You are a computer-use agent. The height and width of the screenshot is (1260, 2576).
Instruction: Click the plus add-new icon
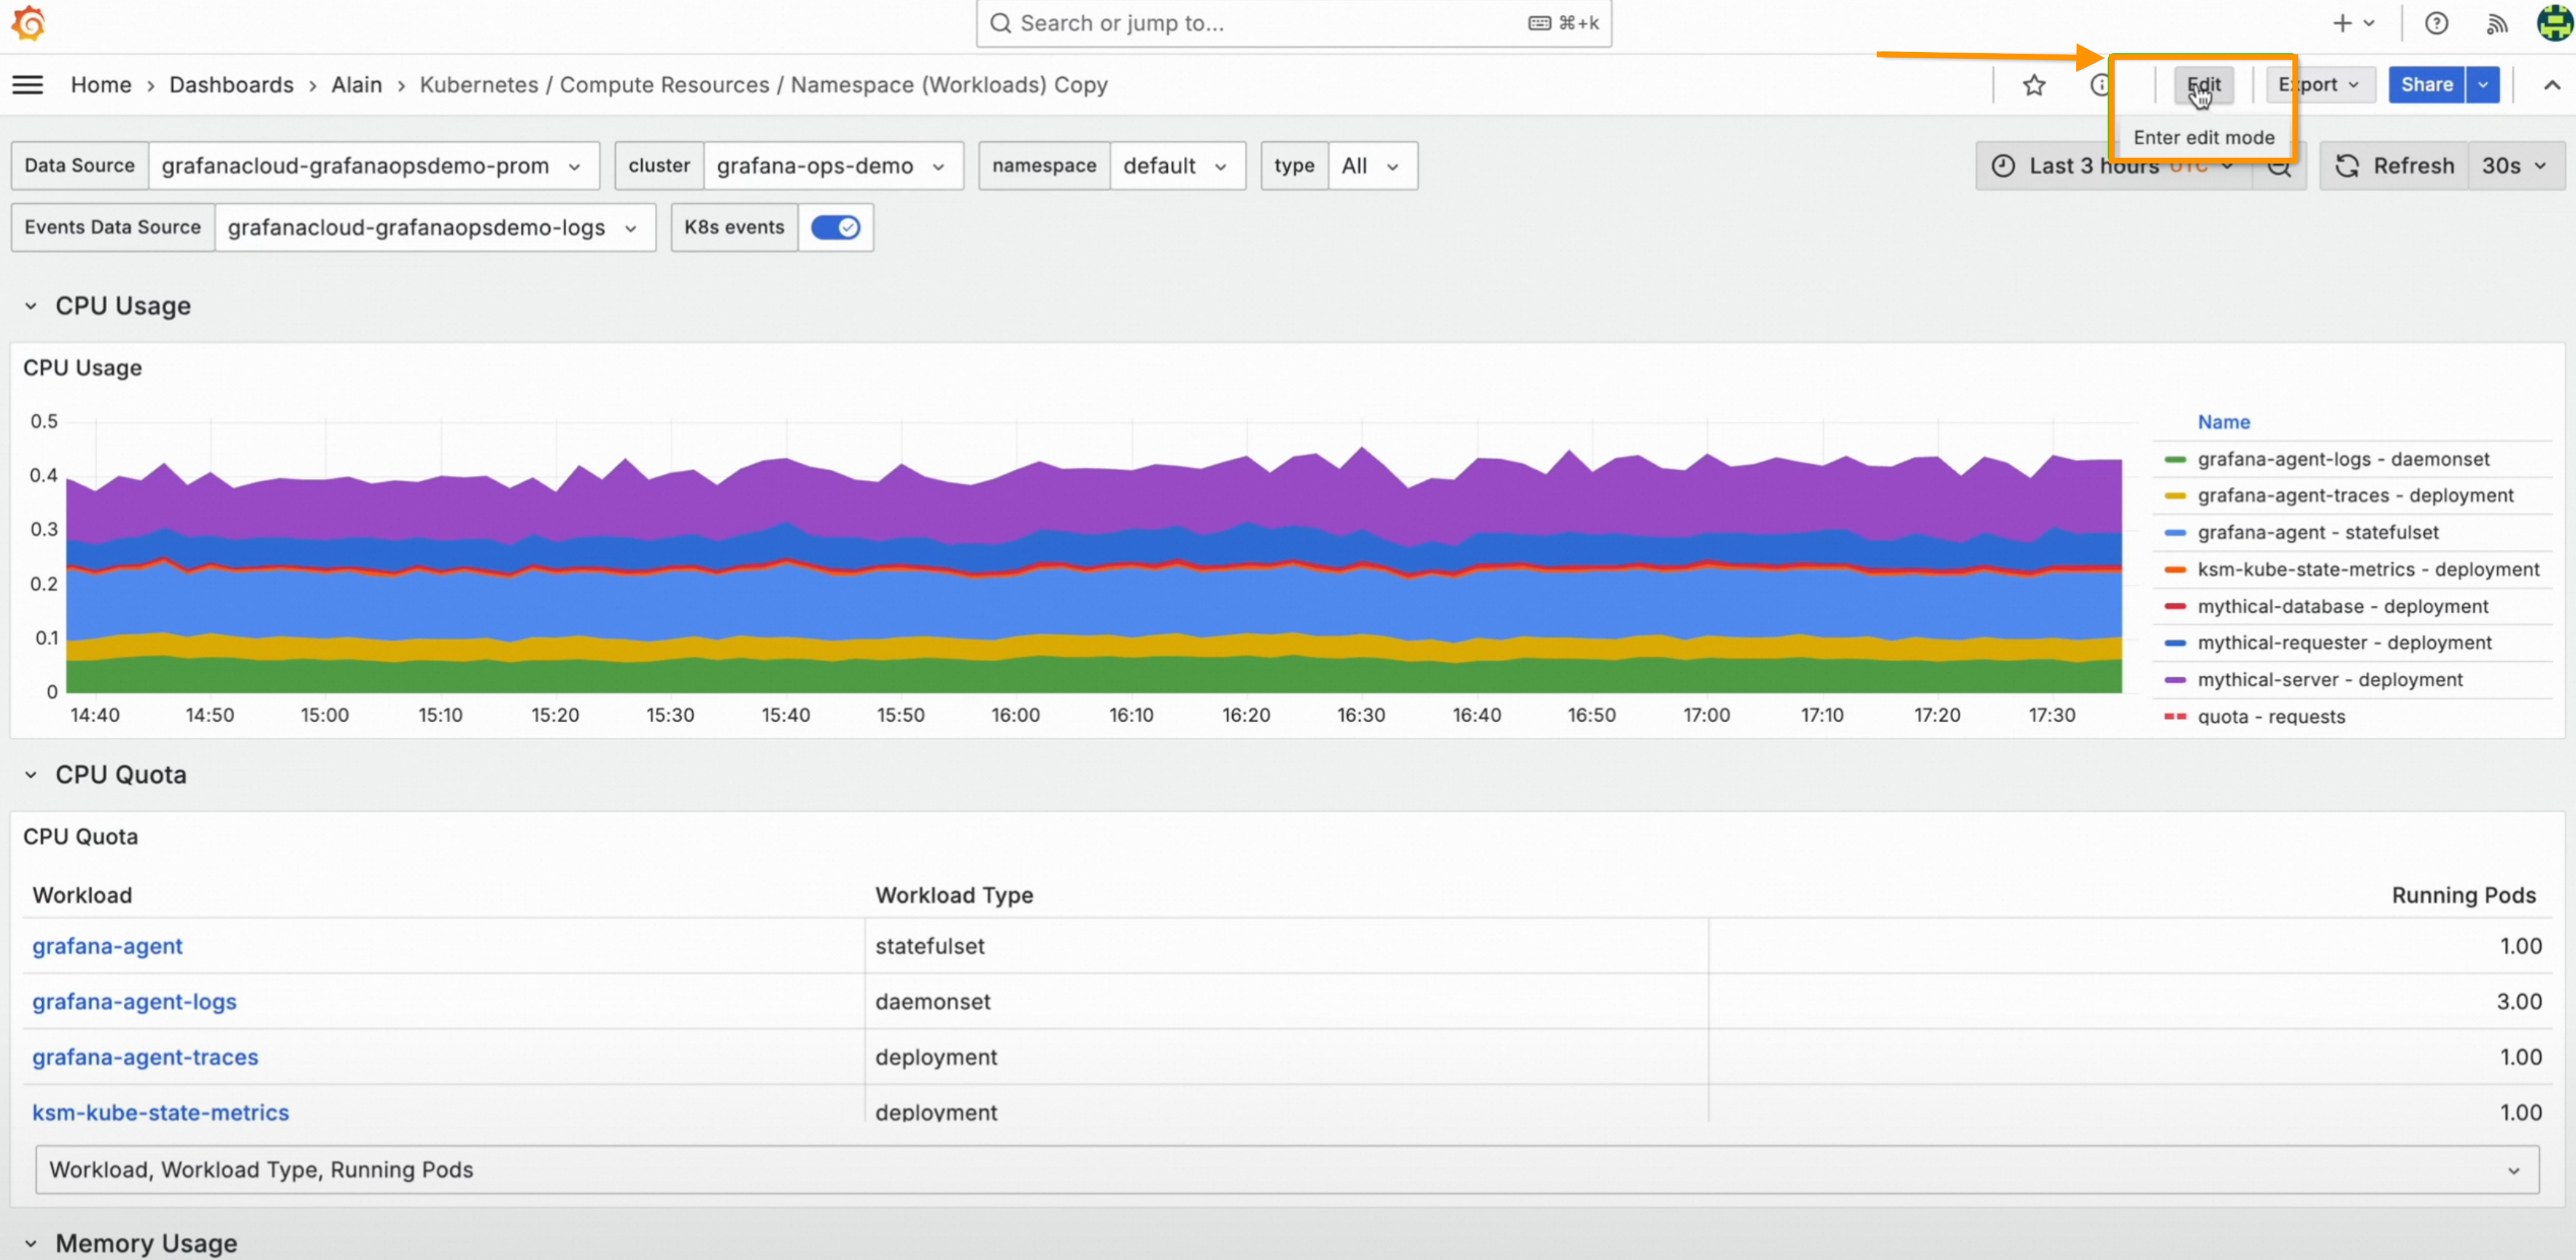coord(2342,23)
